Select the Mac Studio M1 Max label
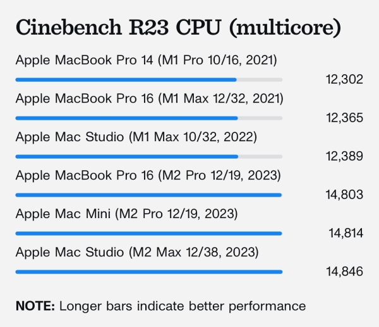 click(x=136, y=137)
